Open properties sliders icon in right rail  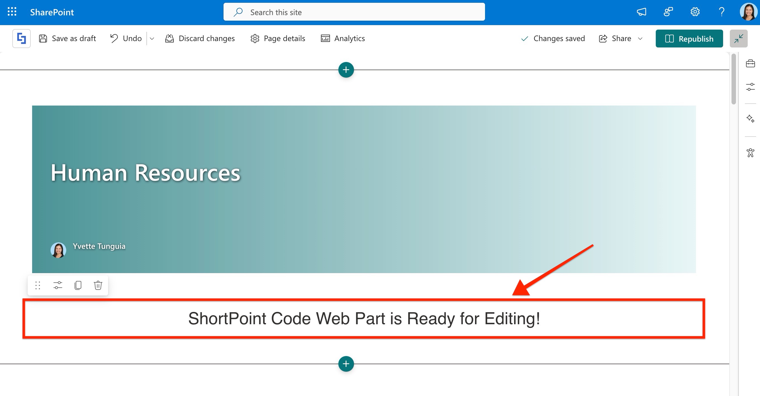coord(750,87)
